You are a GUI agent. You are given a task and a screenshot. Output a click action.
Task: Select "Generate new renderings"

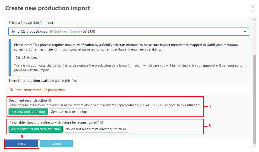69,112
